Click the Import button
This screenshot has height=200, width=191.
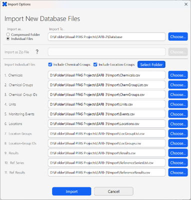pos(71,191)
